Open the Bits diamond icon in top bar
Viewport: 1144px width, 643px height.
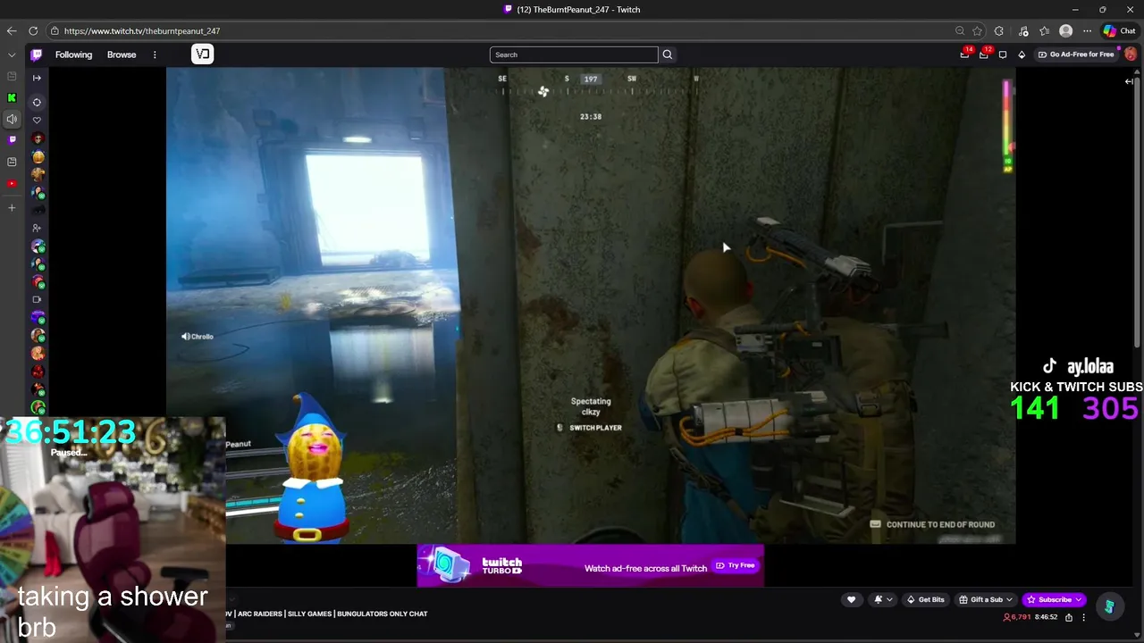coord(1022,54)
